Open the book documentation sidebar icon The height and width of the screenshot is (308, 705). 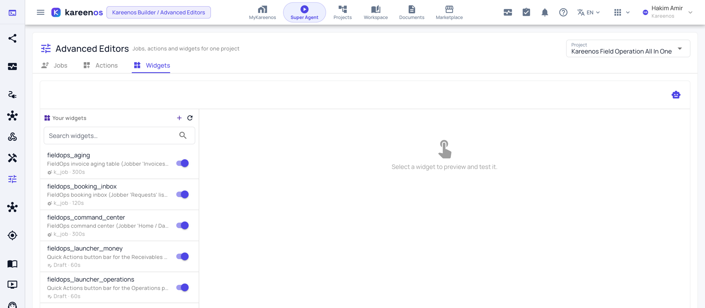(x=12, y=264)
